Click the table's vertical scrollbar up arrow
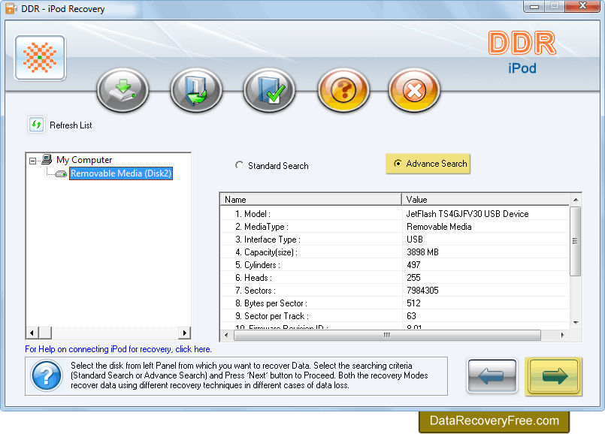 coord(576,200)
